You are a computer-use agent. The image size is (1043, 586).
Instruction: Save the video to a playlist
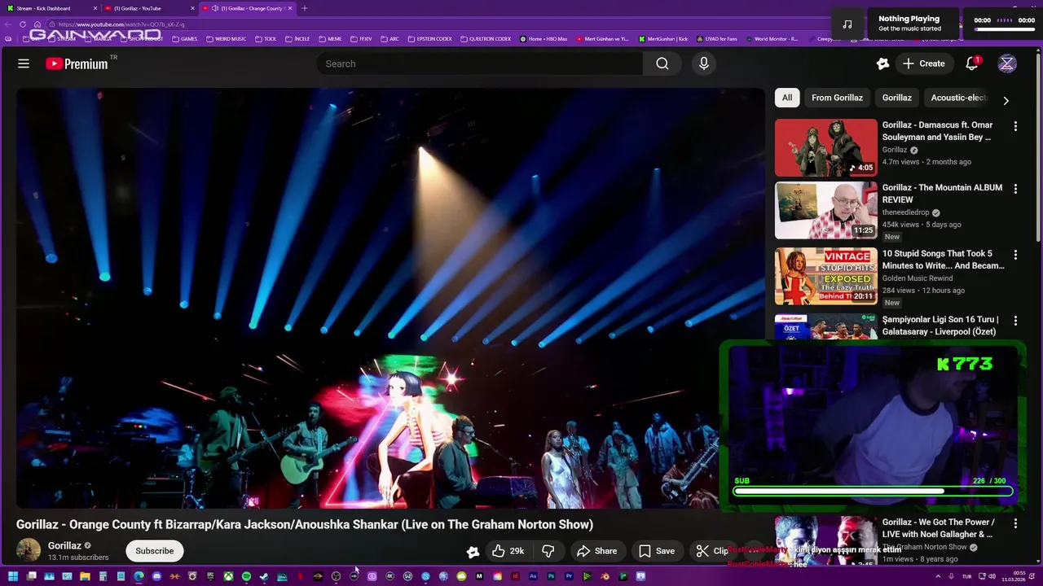click(657, 551)
